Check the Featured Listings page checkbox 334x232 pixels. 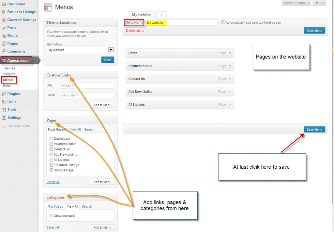coord(51,165)
